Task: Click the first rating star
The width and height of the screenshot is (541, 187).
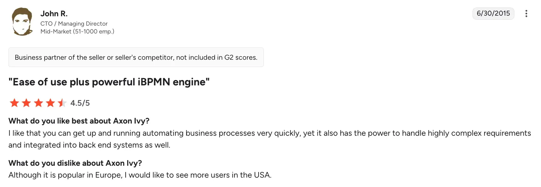Action: click(x=14, y=103)
